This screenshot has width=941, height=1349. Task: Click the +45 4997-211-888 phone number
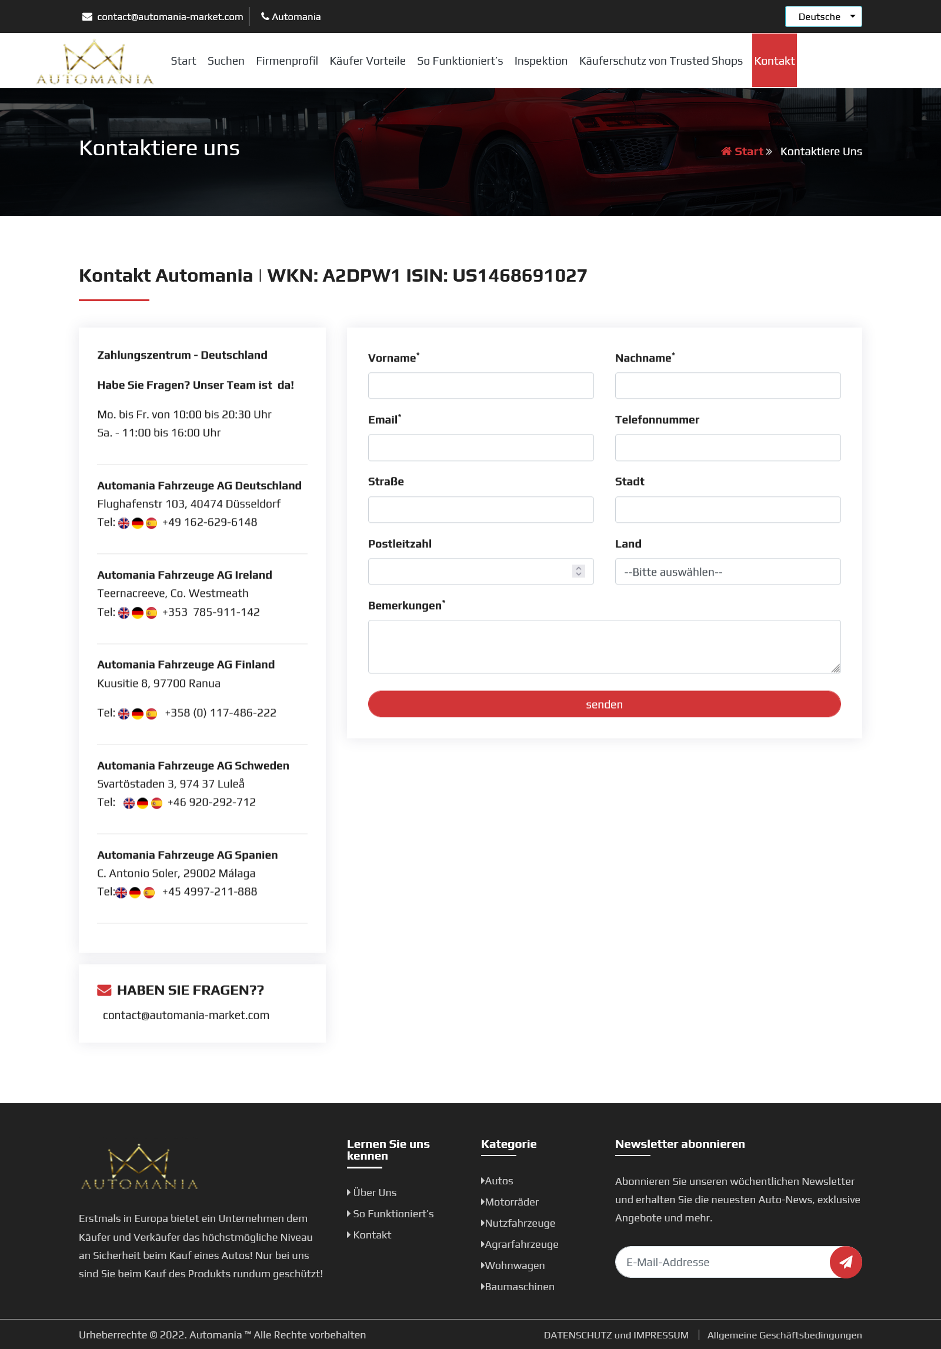(210, 891)
